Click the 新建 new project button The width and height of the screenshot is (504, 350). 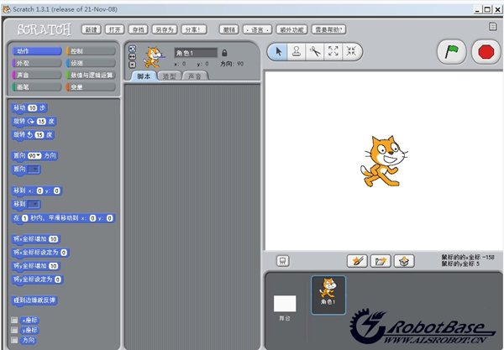click(92, 30)
